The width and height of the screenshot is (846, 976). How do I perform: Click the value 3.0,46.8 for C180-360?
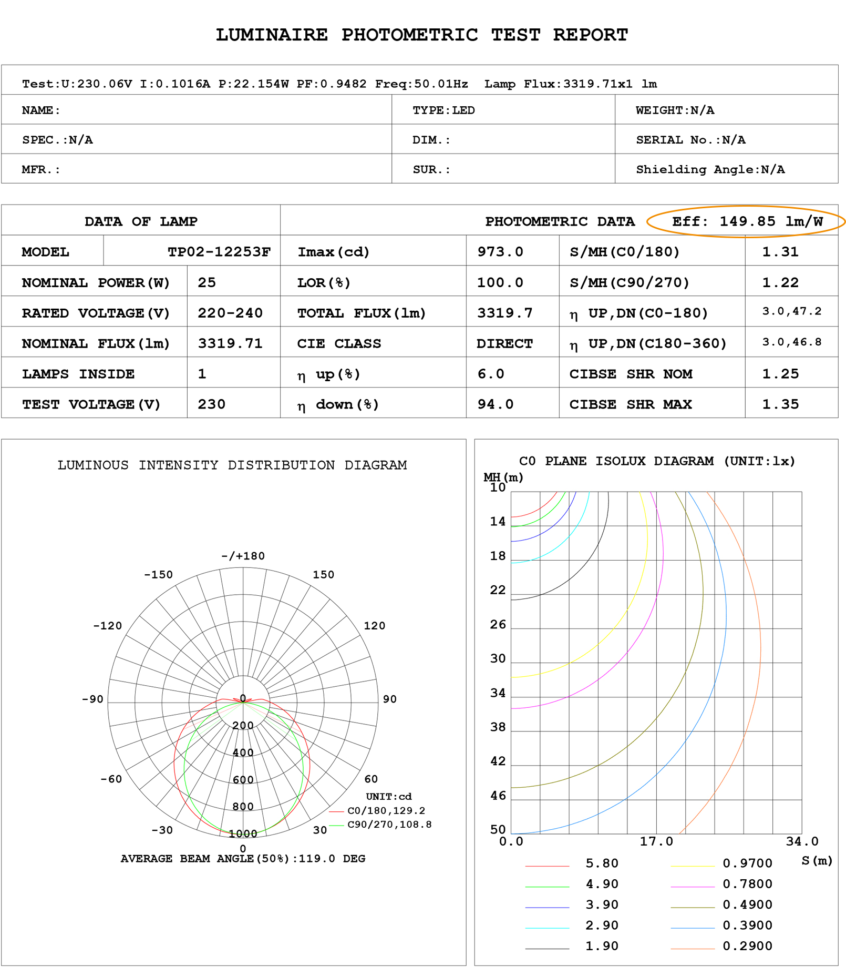(792, 342)
